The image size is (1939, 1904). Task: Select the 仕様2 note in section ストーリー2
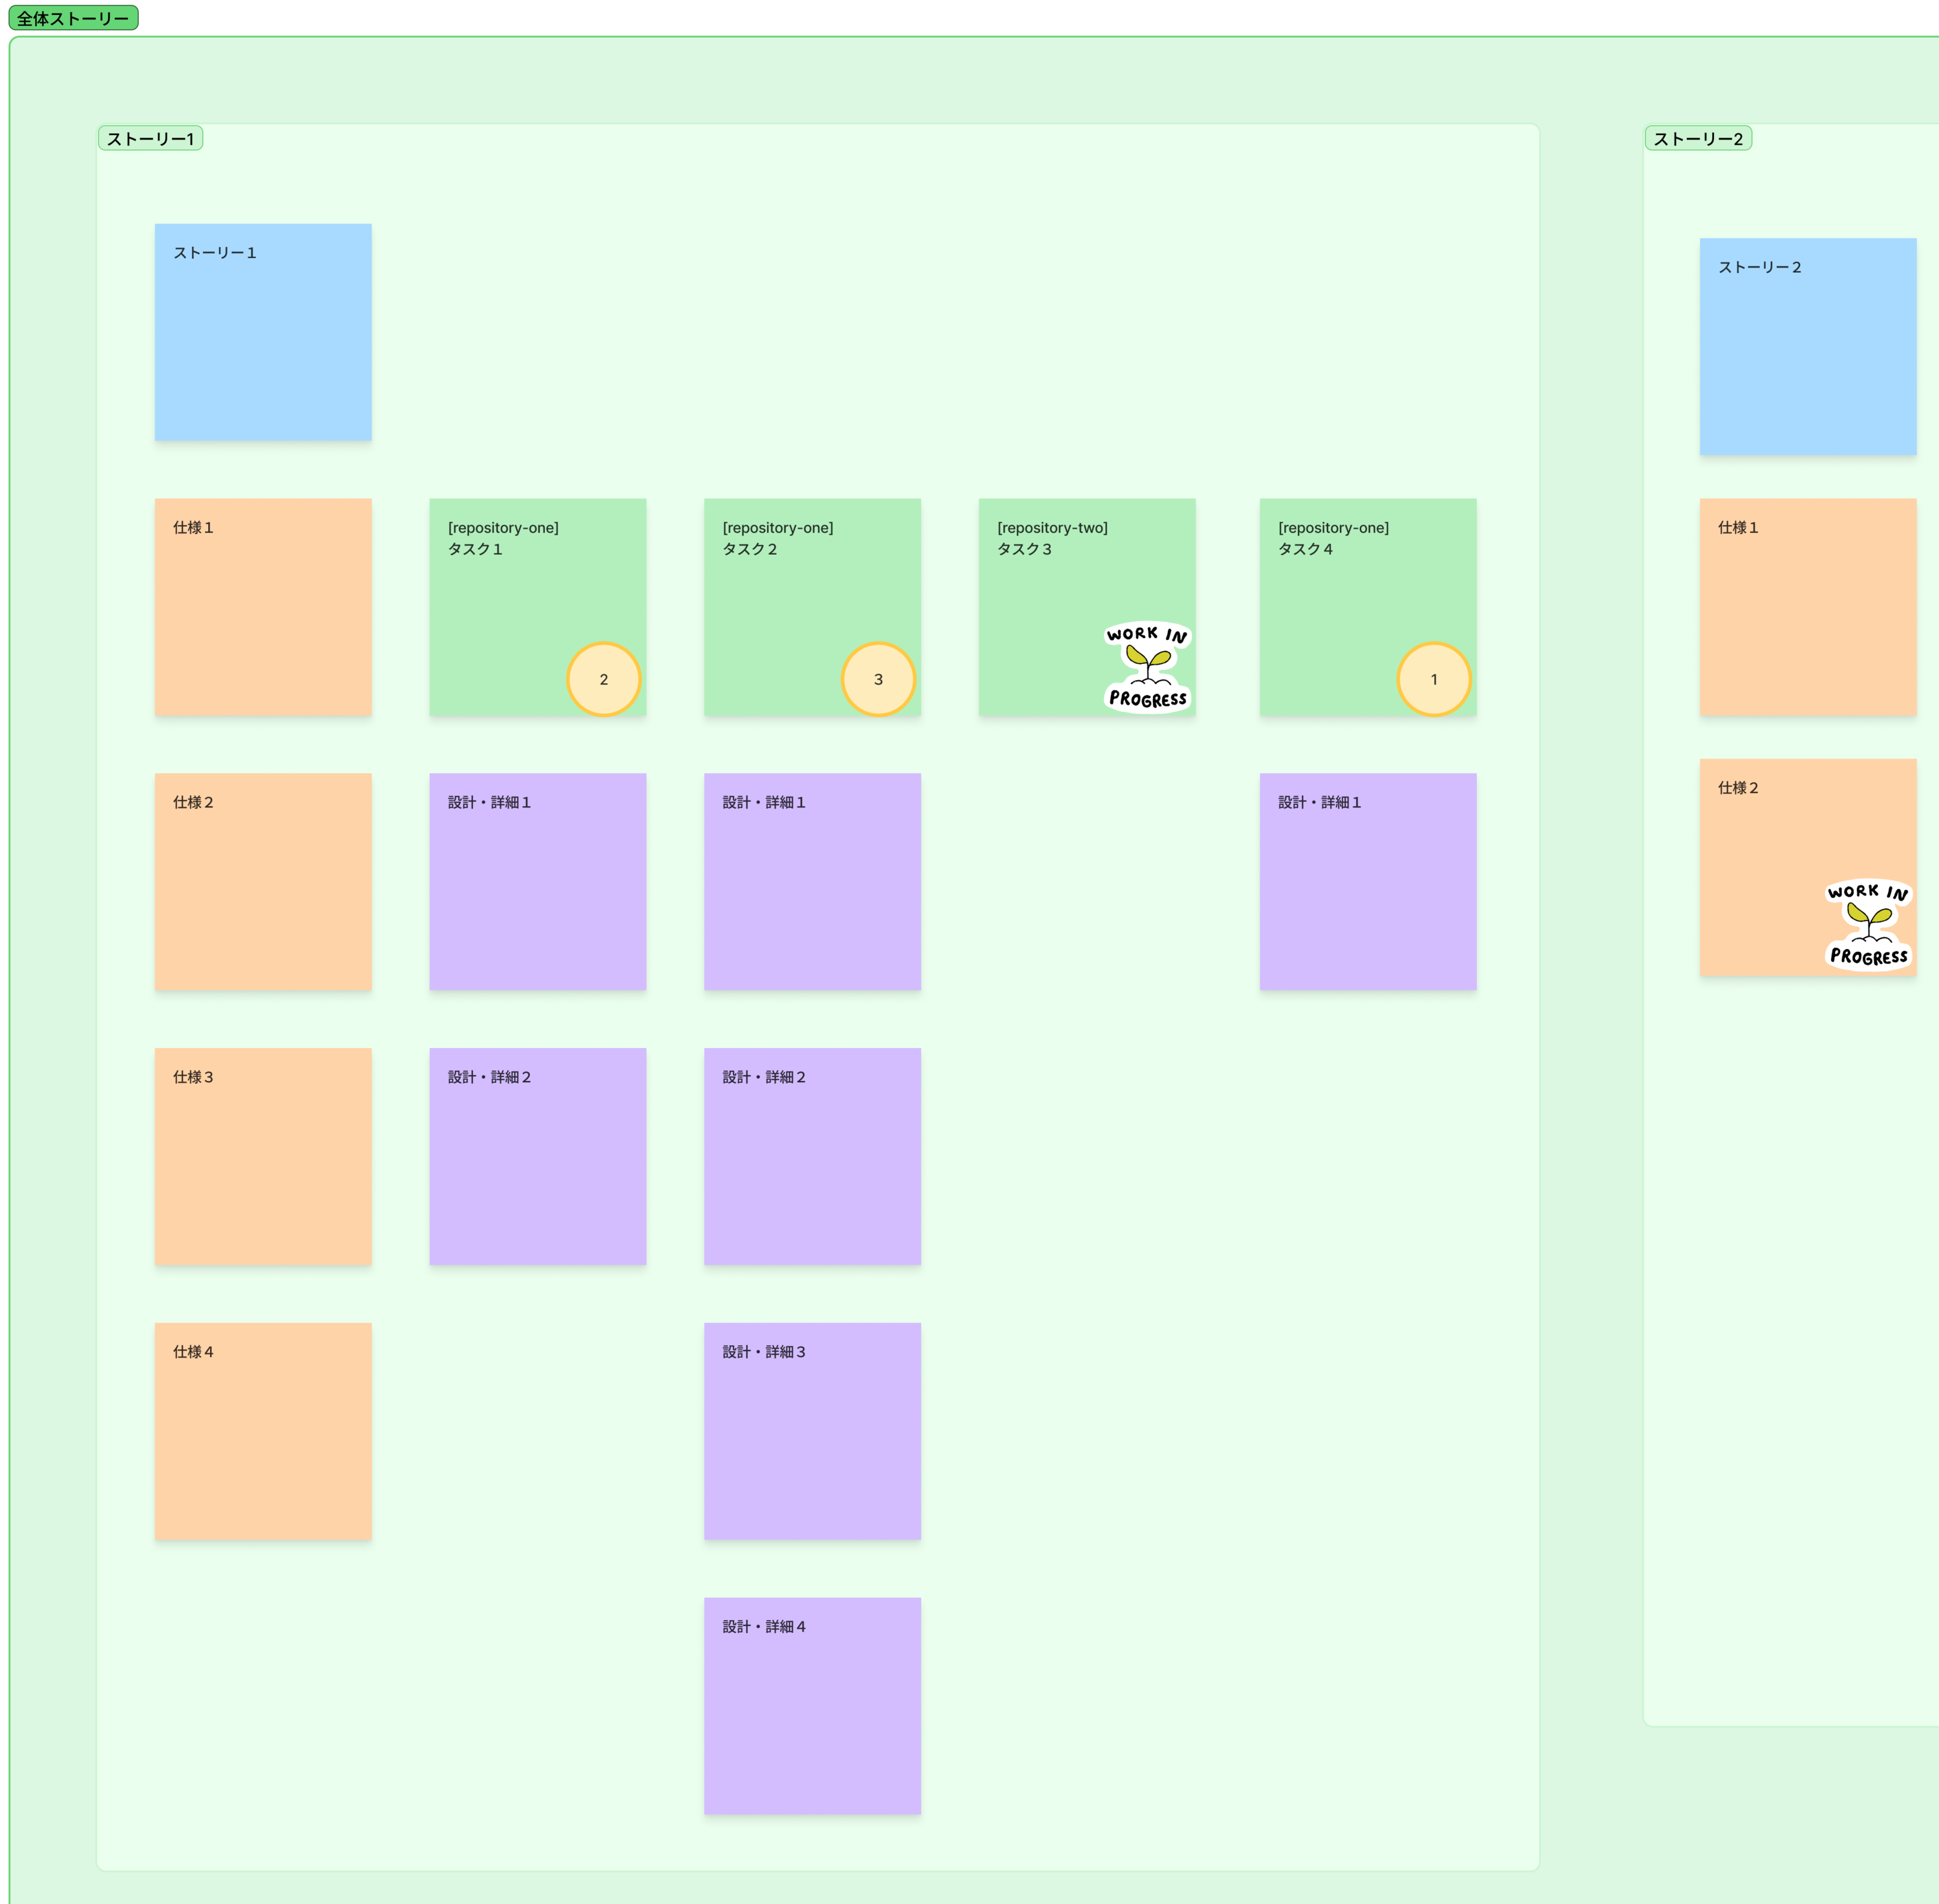coord(1808,868)
